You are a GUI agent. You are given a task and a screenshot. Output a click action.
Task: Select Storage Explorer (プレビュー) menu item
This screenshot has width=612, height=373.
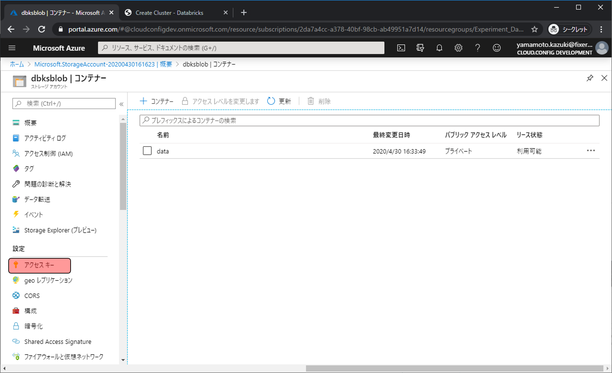[x=60, y=230]
